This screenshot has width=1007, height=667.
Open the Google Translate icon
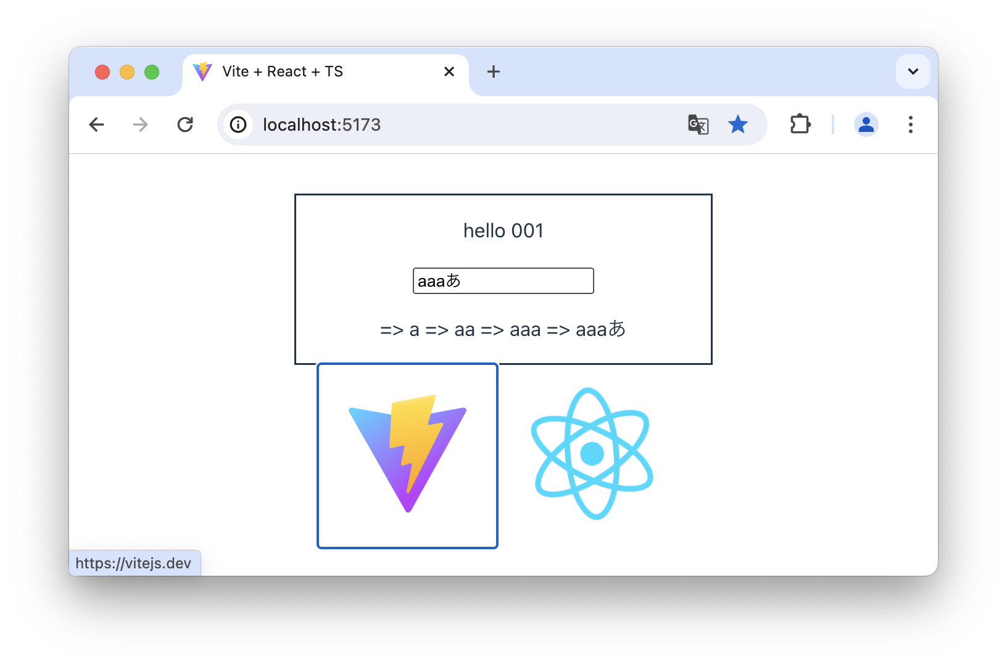point(698,125)
